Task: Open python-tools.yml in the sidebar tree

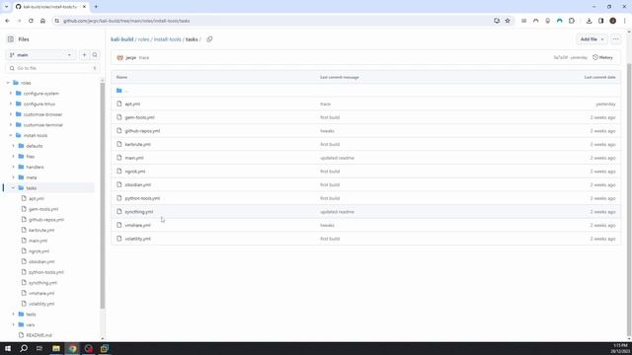Action: 46,272
